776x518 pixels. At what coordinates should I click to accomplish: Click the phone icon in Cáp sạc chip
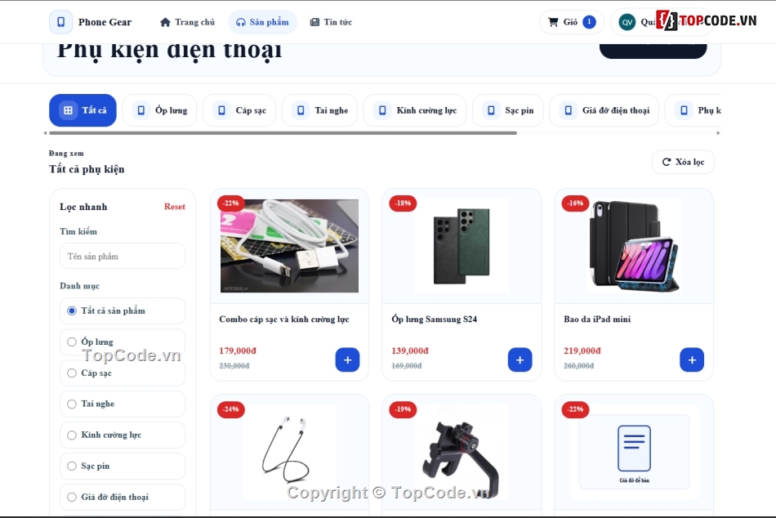coord(221,110)
